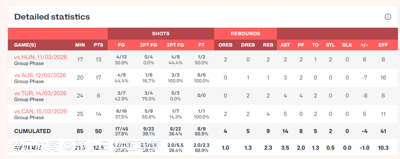The height and width of the screenshot is (159, 400).
Task: Click the STL column header
Action: (330, 45)
